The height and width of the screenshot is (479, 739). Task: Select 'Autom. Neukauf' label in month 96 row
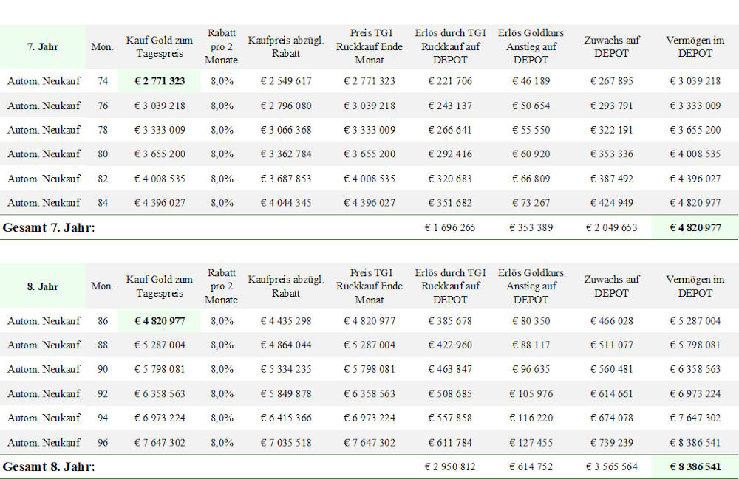coord(44,442)
